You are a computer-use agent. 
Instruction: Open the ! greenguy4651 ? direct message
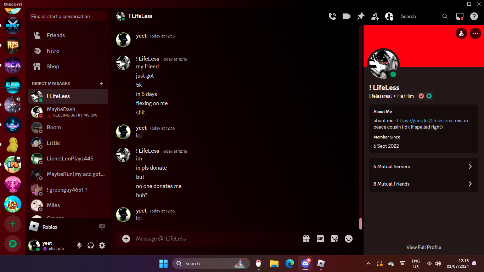tap(68, 190)
